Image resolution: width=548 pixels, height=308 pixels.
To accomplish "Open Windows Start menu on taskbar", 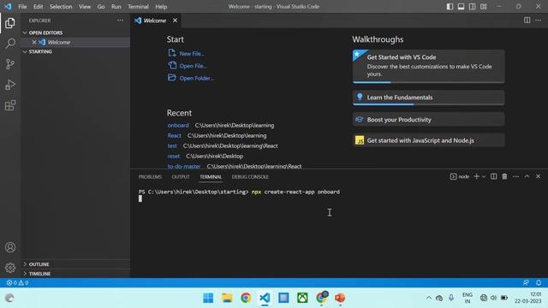I will pyautogui.click(x=208, y=298).
